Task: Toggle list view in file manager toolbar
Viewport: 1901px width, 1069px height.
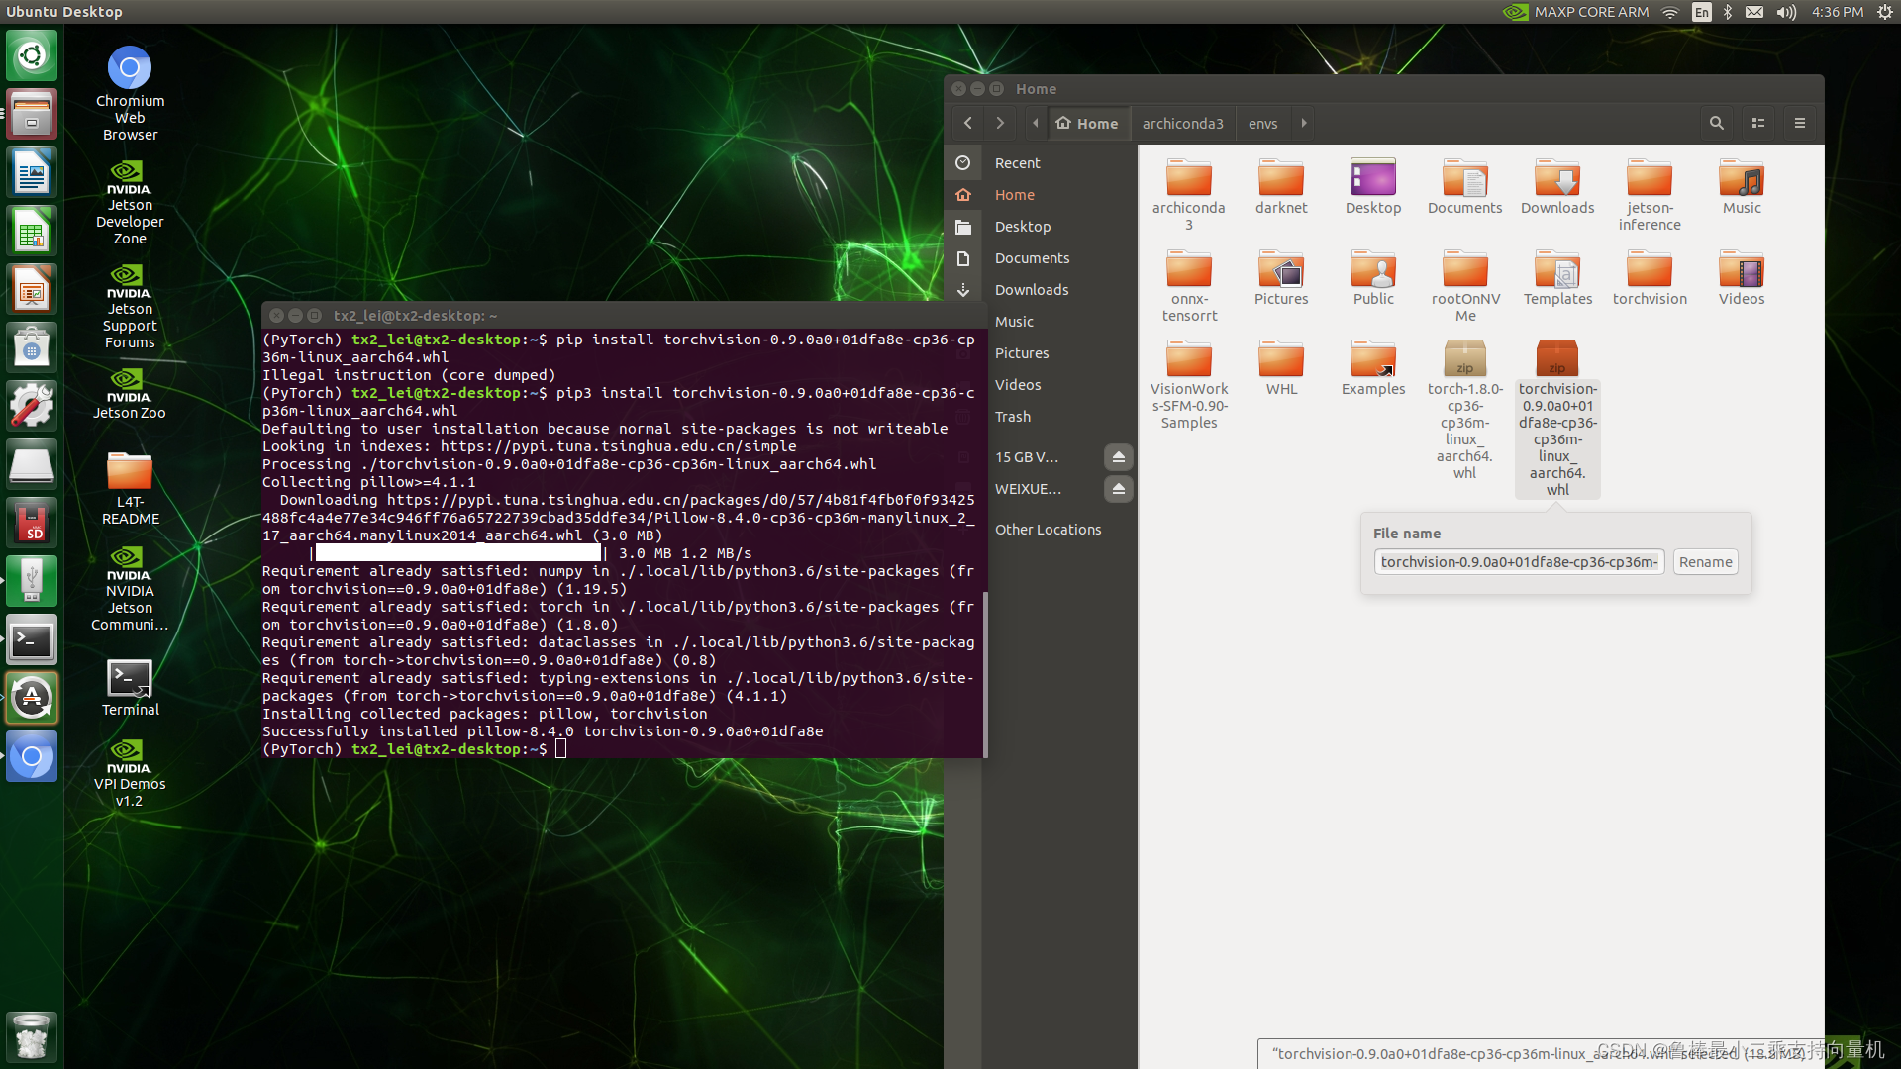Action: pos(1758,123)
